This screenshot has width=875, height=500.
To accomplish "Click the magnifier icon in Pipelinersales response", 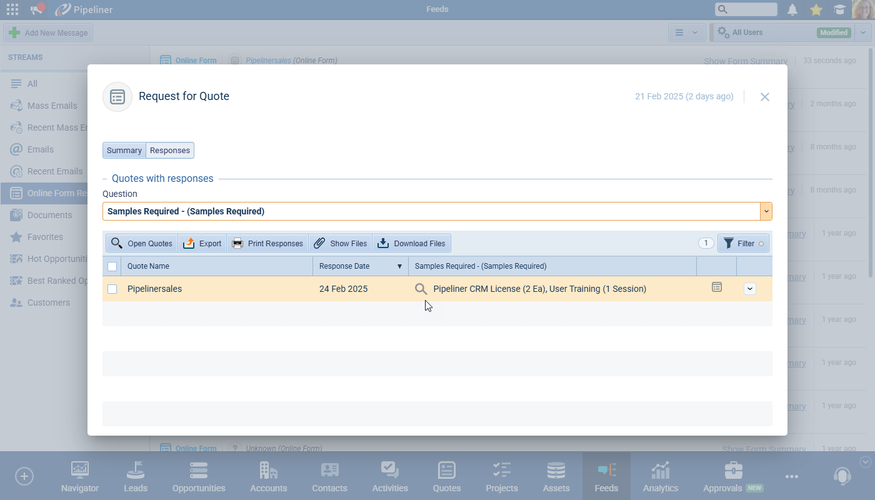I will pos(421,289).
